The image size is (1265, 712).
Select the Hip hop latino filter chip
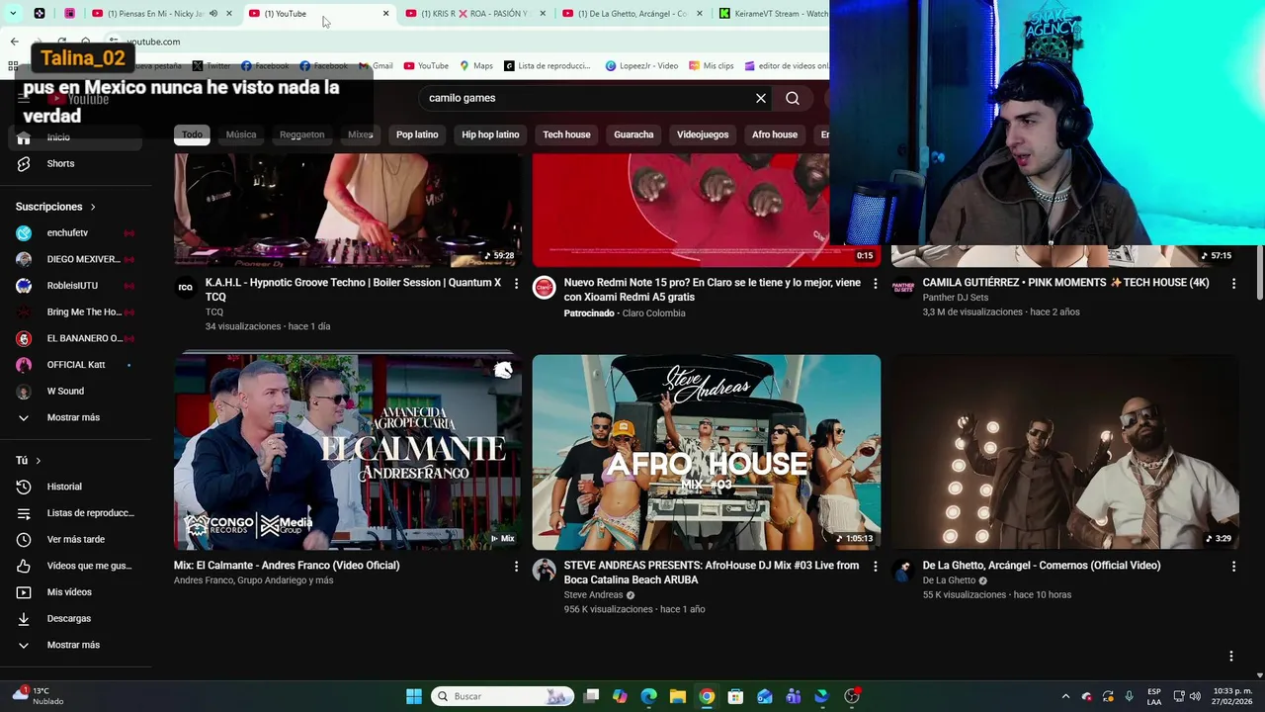tap(490, 134)
